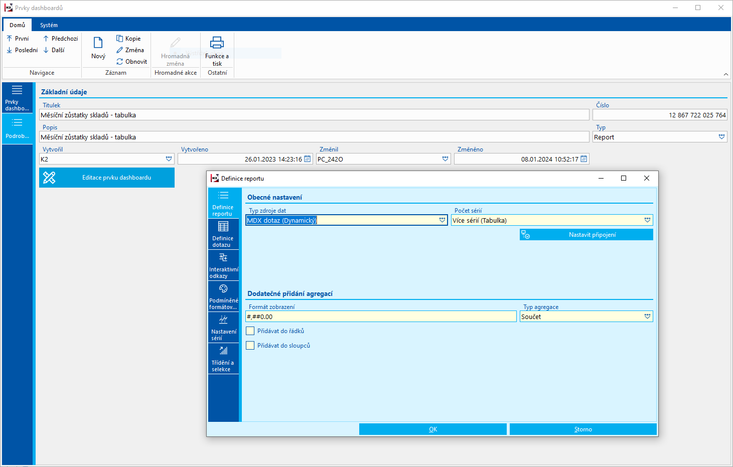Click into Formát zobrazení field
This screenshot has height=467, width=733.
coord(380,317)
